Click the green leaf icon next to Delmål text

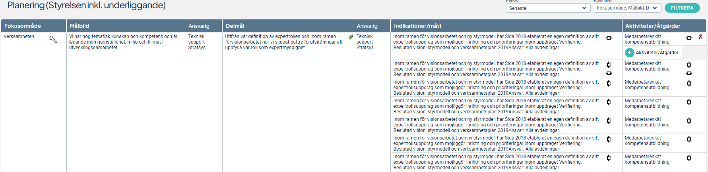(x=351, y=36)
